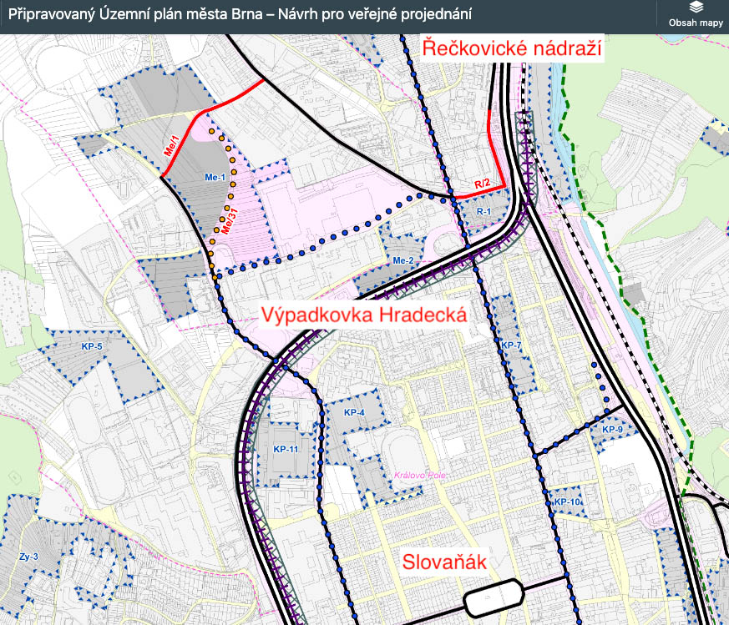Select the KP-11 area label
This screenshot has width=729, height=625.
tap(286, 449)
